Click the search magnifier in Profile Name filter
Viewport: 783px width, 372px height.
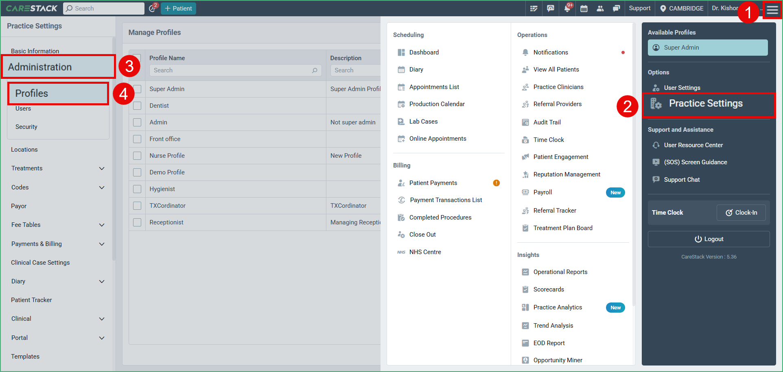point(315,70)
